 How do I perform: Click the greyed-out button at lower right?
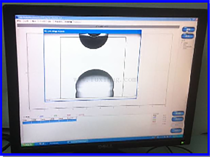coord(177,125)
